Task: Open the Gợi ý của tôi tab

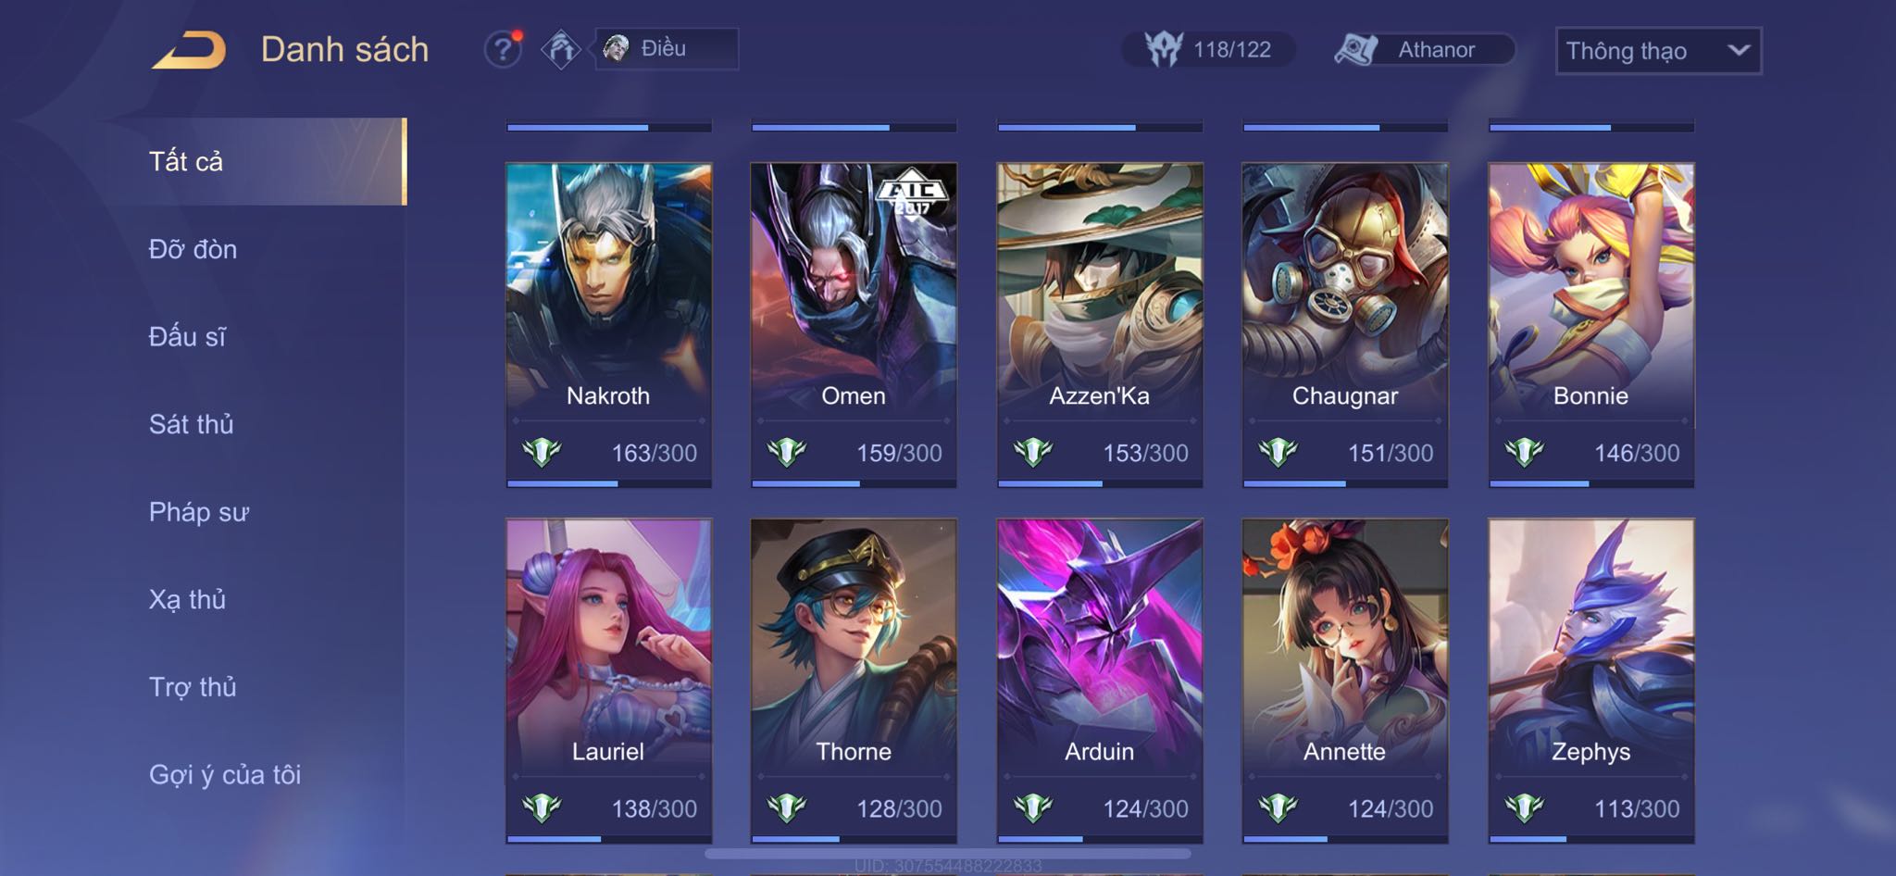Action: coord(225,774)
